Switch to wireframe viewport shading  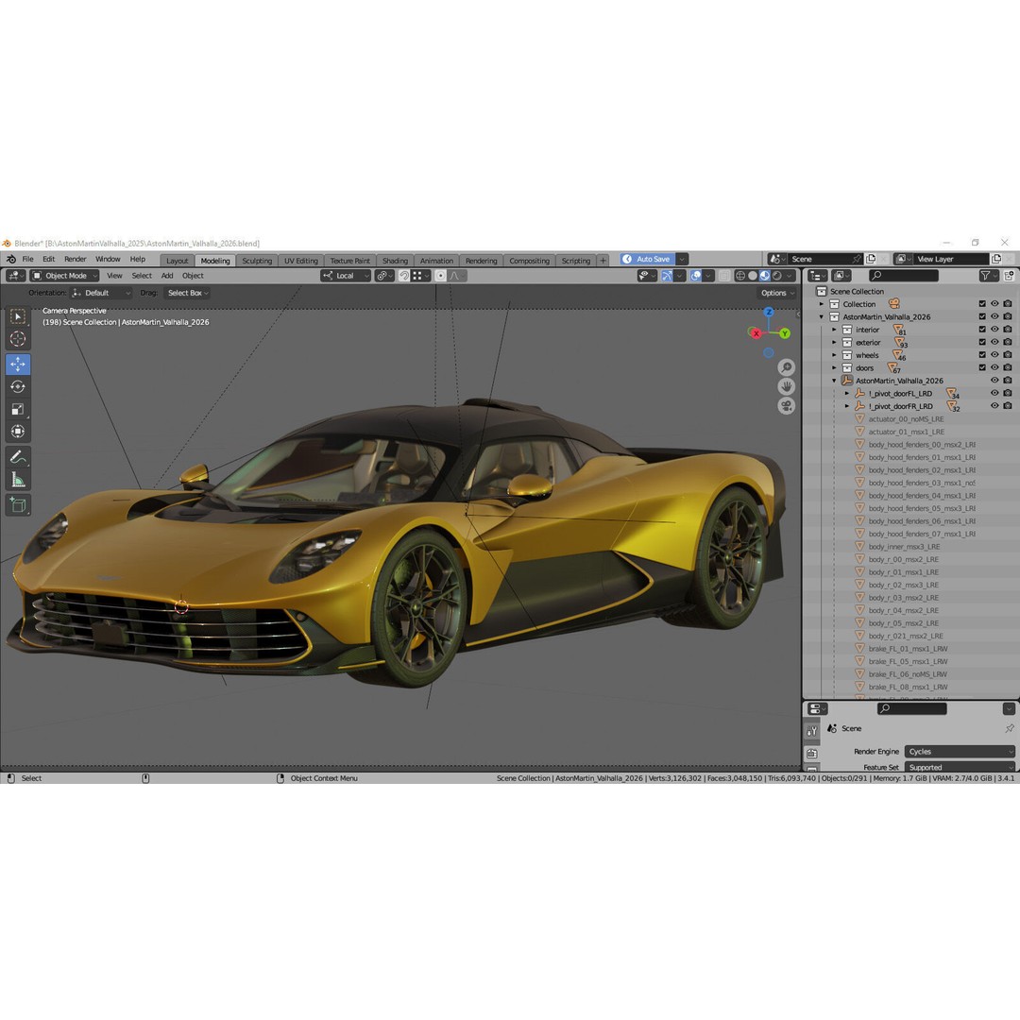(740, 276)
